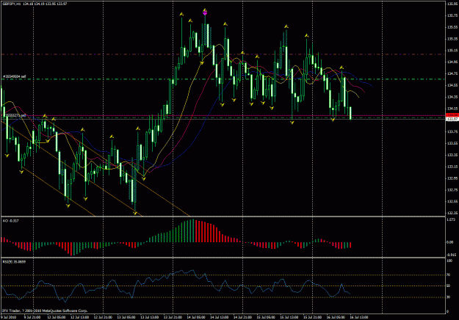Click the white 133.97 bid price tag
Image resolution: width=459 pixels, height=320 pixels.
pyautogui.click(x=452, y=119)
